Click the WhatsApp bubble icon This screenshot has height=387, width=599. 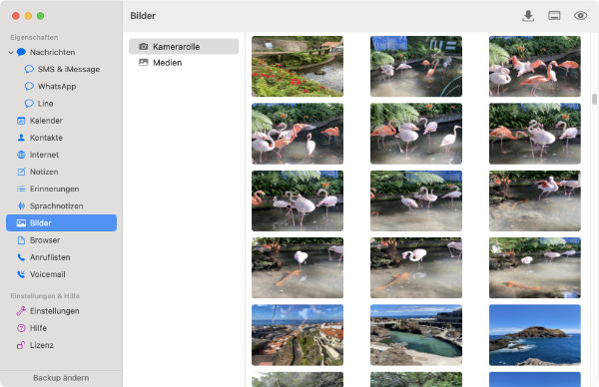pos(29,86)
